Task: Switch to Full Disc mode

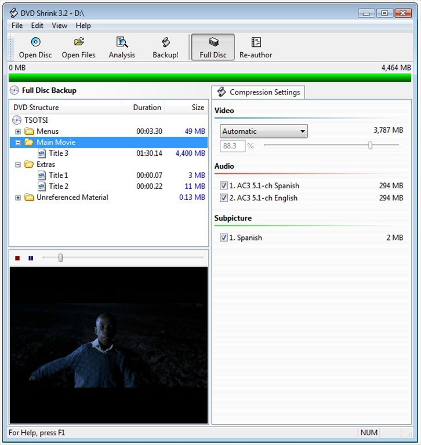Action: (213, 47)
